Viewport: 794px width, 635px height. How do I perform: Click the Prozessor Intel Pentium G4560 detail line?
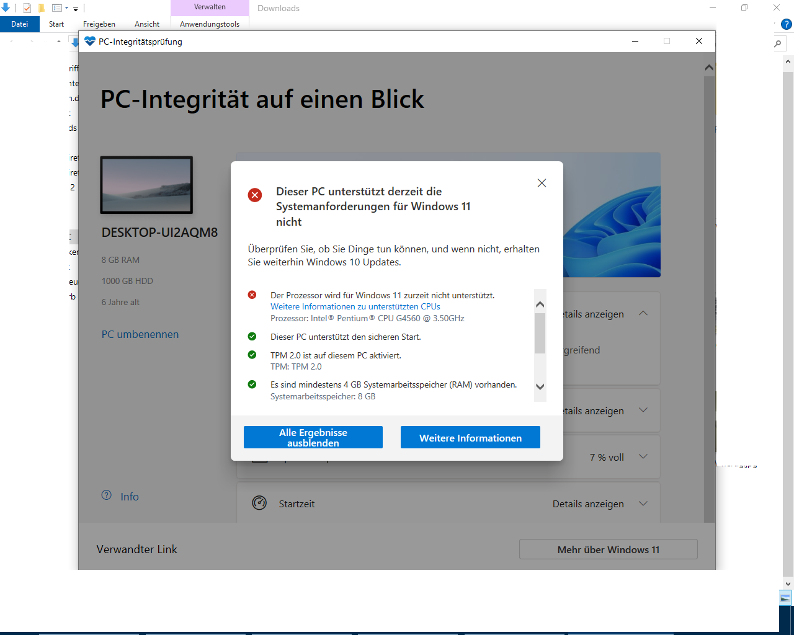click(x=367, y=318)
